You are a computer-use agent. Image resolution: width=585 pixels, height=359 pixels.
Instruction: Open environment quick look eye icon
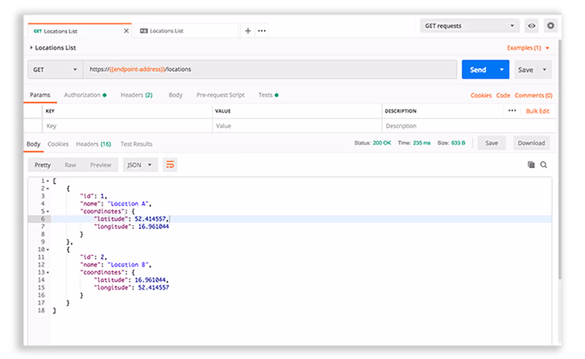click(x=532, y=26)
